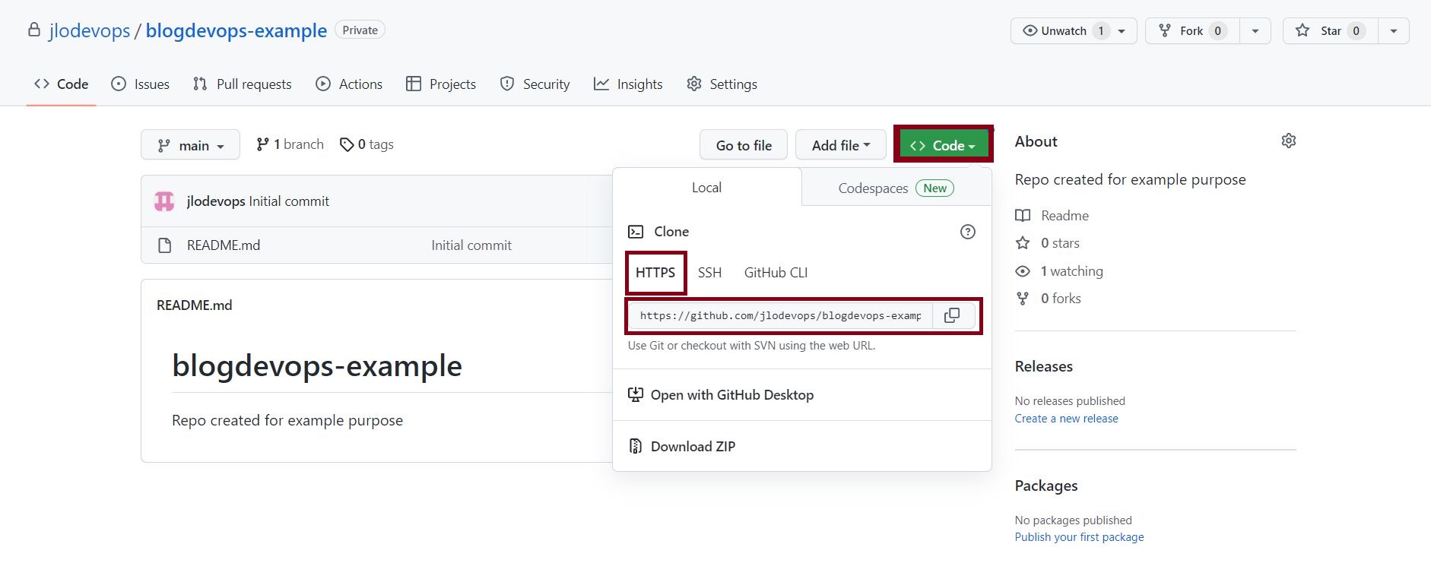Image resolution: width=1431 pixels, height=582 pixels.
Task: Fork the repository
Action: [1192, 31]
